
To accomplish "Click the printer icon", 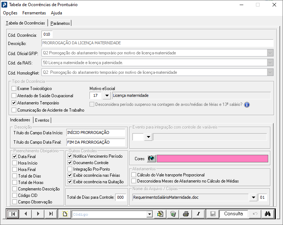I will (x=186, y=214).
